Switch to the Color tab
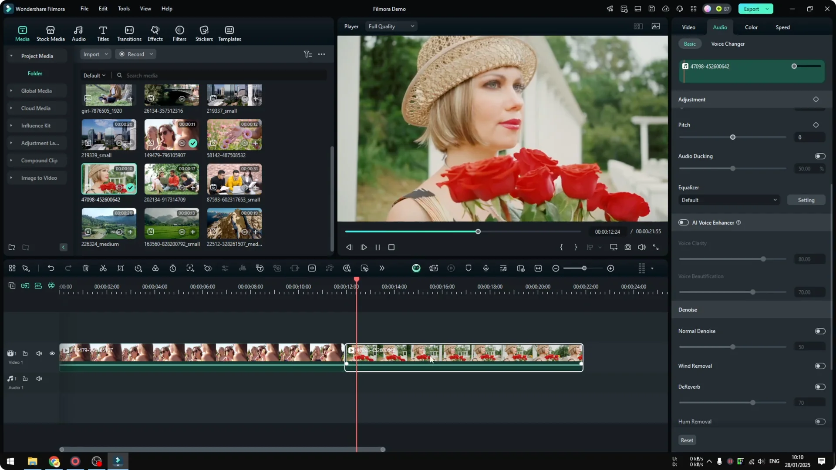 (751, 27)
